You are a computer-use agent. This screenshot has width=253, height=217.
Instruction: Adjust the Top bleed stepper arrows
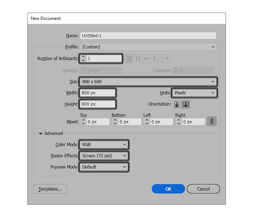pos(83,122)
